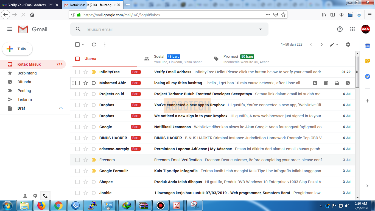
Task: Go to older emails page arrow
Action: click(322, 45)
